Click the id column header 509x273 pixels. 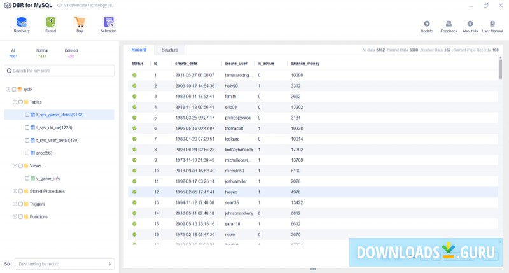(155, 64)
